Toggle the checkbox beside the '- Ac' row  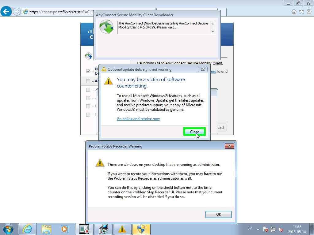point(88,81)
